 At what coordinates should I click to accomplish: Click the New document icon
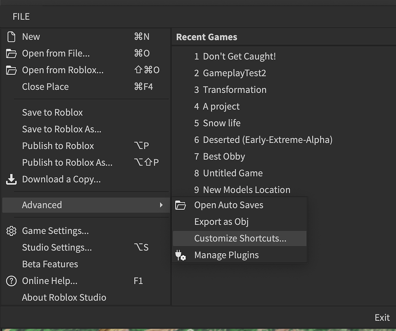11,36
